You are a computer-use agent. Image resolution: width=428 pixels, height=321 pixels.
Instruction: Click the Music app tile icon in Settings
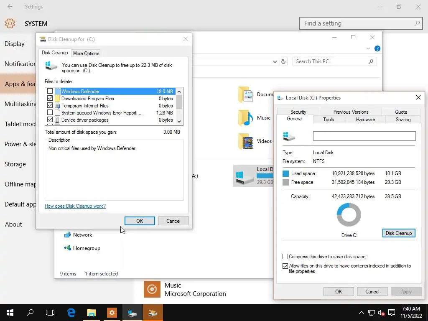tap(152, 289)
